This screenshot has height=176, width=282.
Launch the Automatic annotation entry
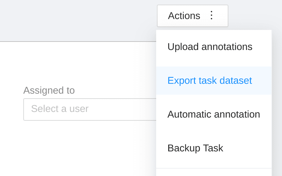[214, 114]
